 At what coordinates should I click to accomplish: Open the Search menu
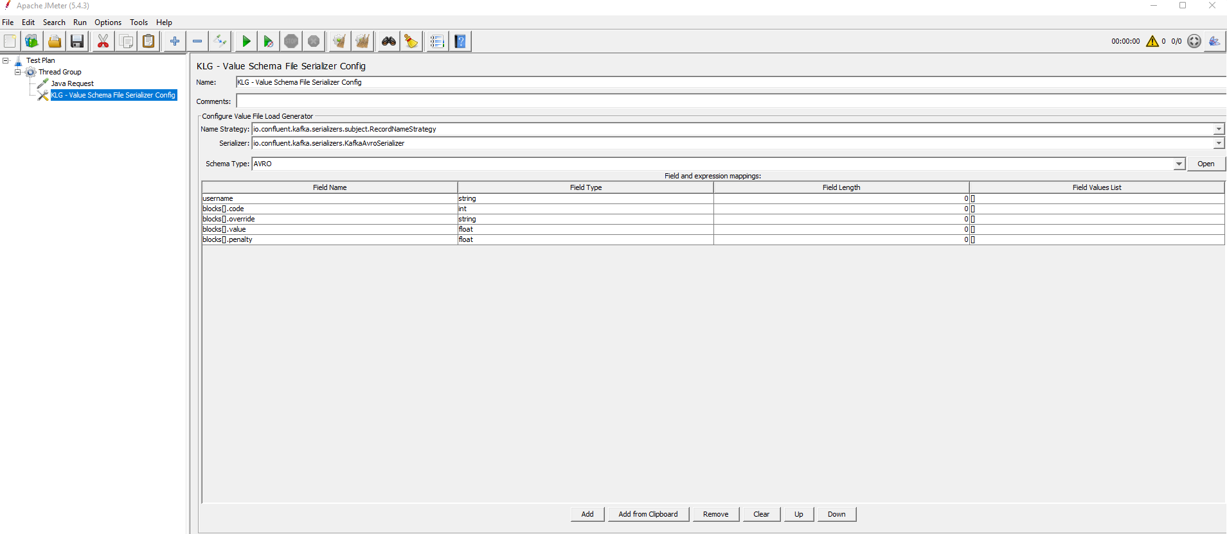click(54, 22)
